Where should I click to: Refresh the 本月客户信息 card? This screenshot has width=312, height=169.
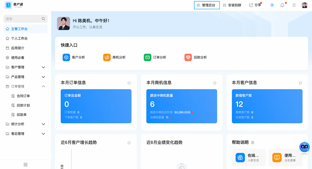[x=300, y=83]
